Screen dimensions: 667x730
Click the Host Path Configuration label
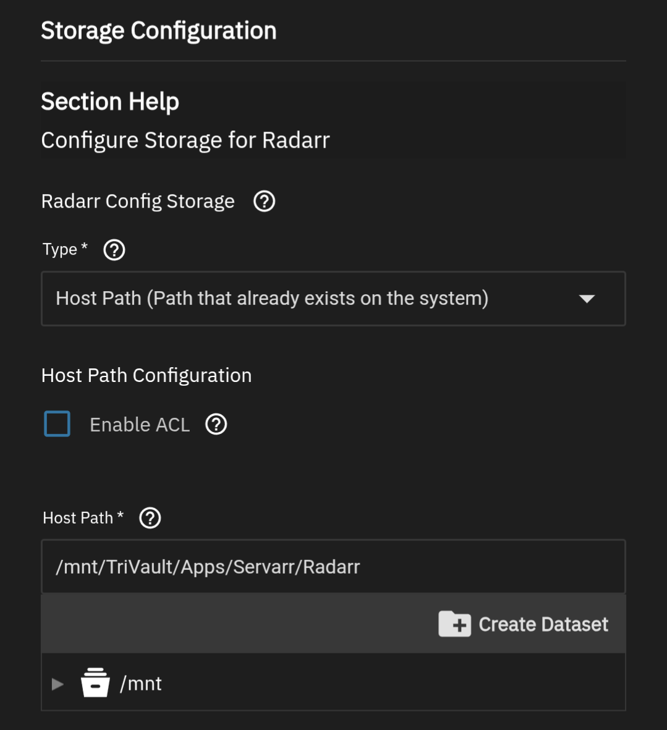click(147, 375)
